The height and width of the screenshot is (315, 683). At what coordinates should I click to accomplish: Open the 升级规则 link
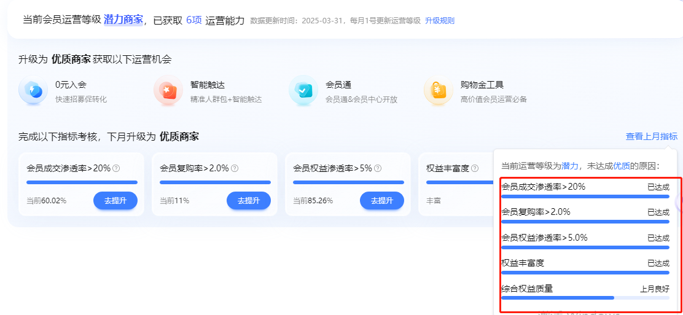(x=440, y=20)
